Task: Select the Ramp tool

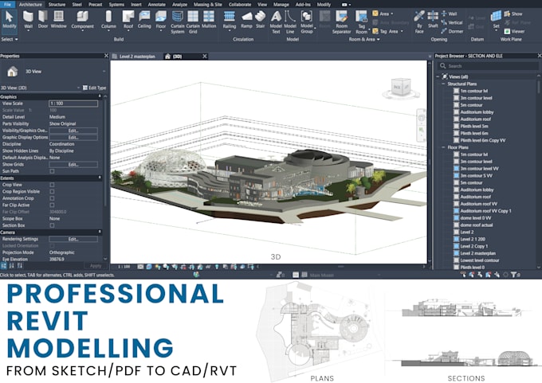Action: [x=246, y=20]
